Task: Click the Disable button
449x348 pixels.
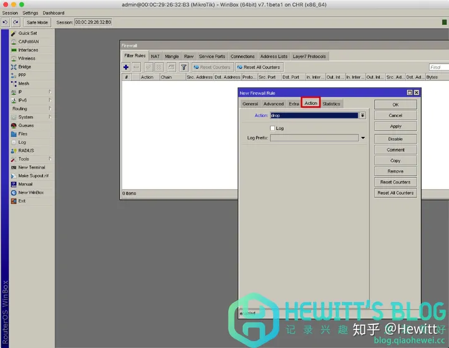Action: tap(395, 139)
